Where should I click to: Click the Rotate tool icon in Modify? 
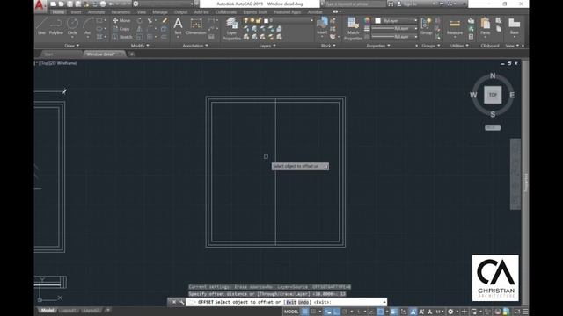pyautogui.click(x=139, y=21)
